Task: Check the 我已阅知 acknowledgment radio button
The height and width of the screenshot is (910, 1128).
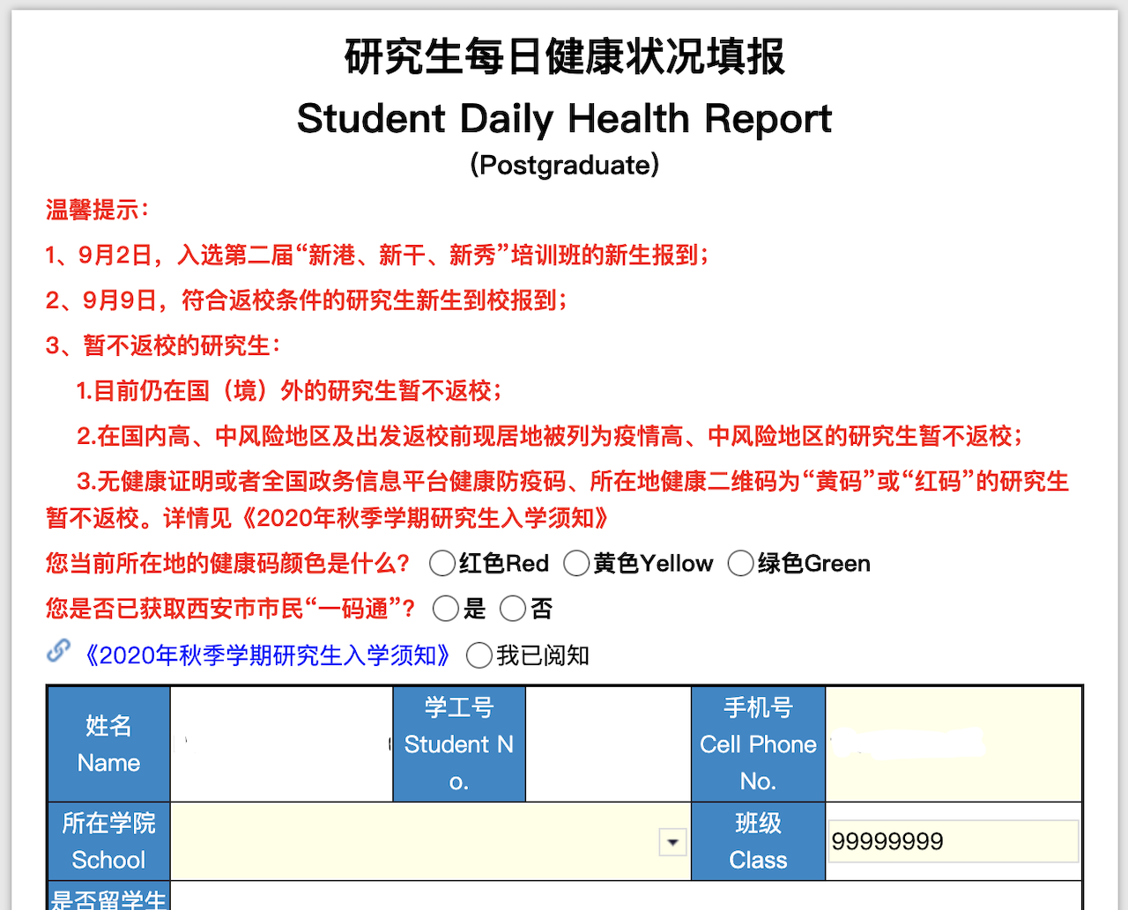Action: tap(479, 655)
